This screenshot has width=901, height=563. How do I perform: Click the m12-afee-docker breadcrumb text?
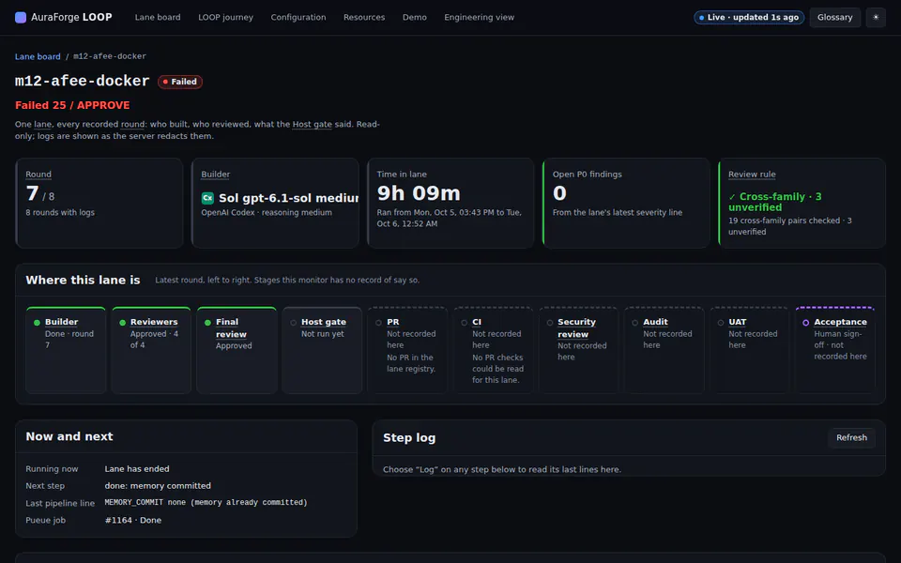click(x=110, y=56)
